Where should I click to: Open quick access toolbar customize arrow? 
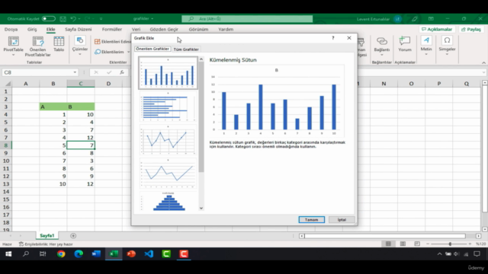coord(101,19)
